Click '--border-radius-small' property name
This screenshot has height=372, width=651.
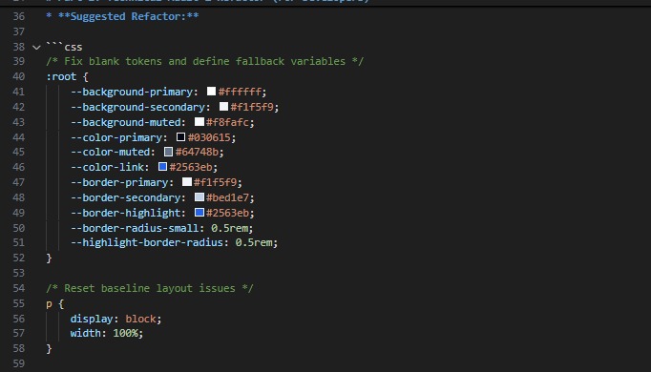coord(135,228)
